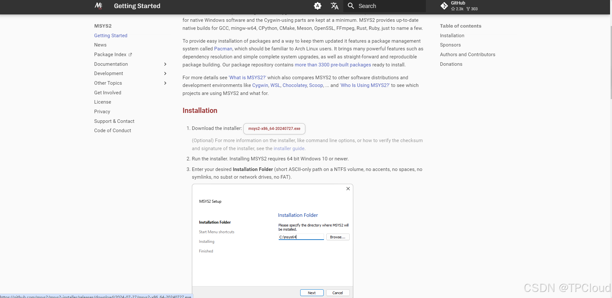Click the MSYS2 Setup installer screenshot
Image resolution: width=612 pixels, height=298 pixels.
tap(273, 241)
